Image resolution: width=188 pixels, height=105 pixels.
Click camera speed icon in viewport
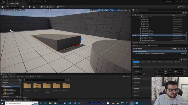[x=125, y=10]
